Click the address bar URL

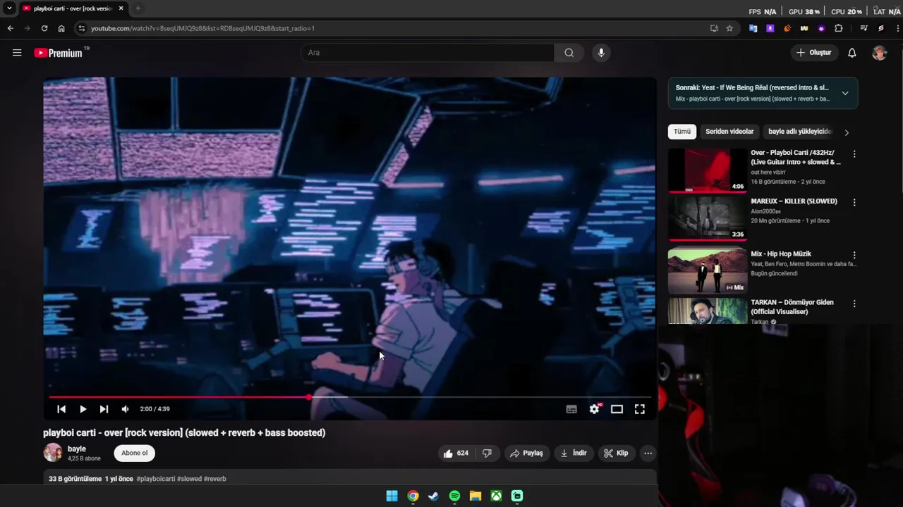(x=202, y=28)
